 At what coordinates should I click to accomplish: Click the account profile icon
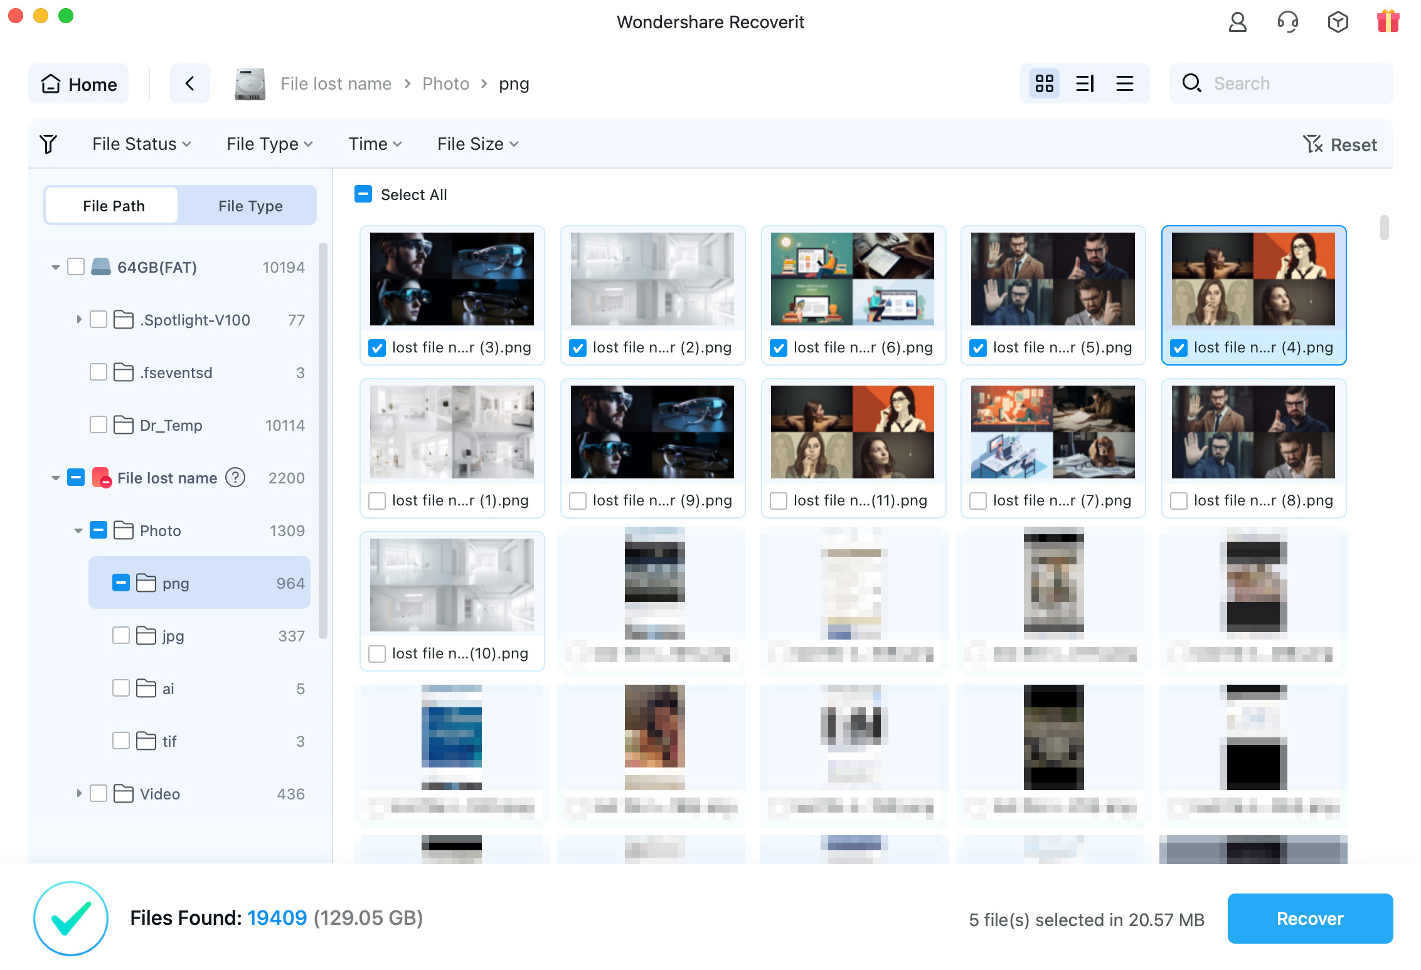tap(1237, 21)
